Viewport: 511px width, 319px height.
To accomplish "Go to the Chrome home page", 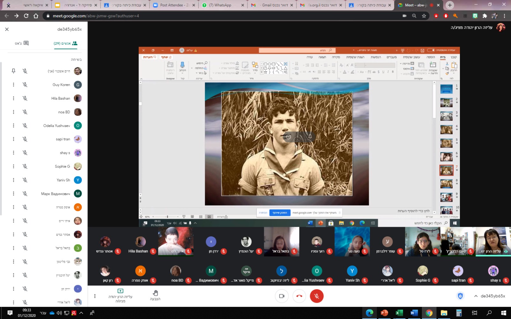I will click(36, 16).
